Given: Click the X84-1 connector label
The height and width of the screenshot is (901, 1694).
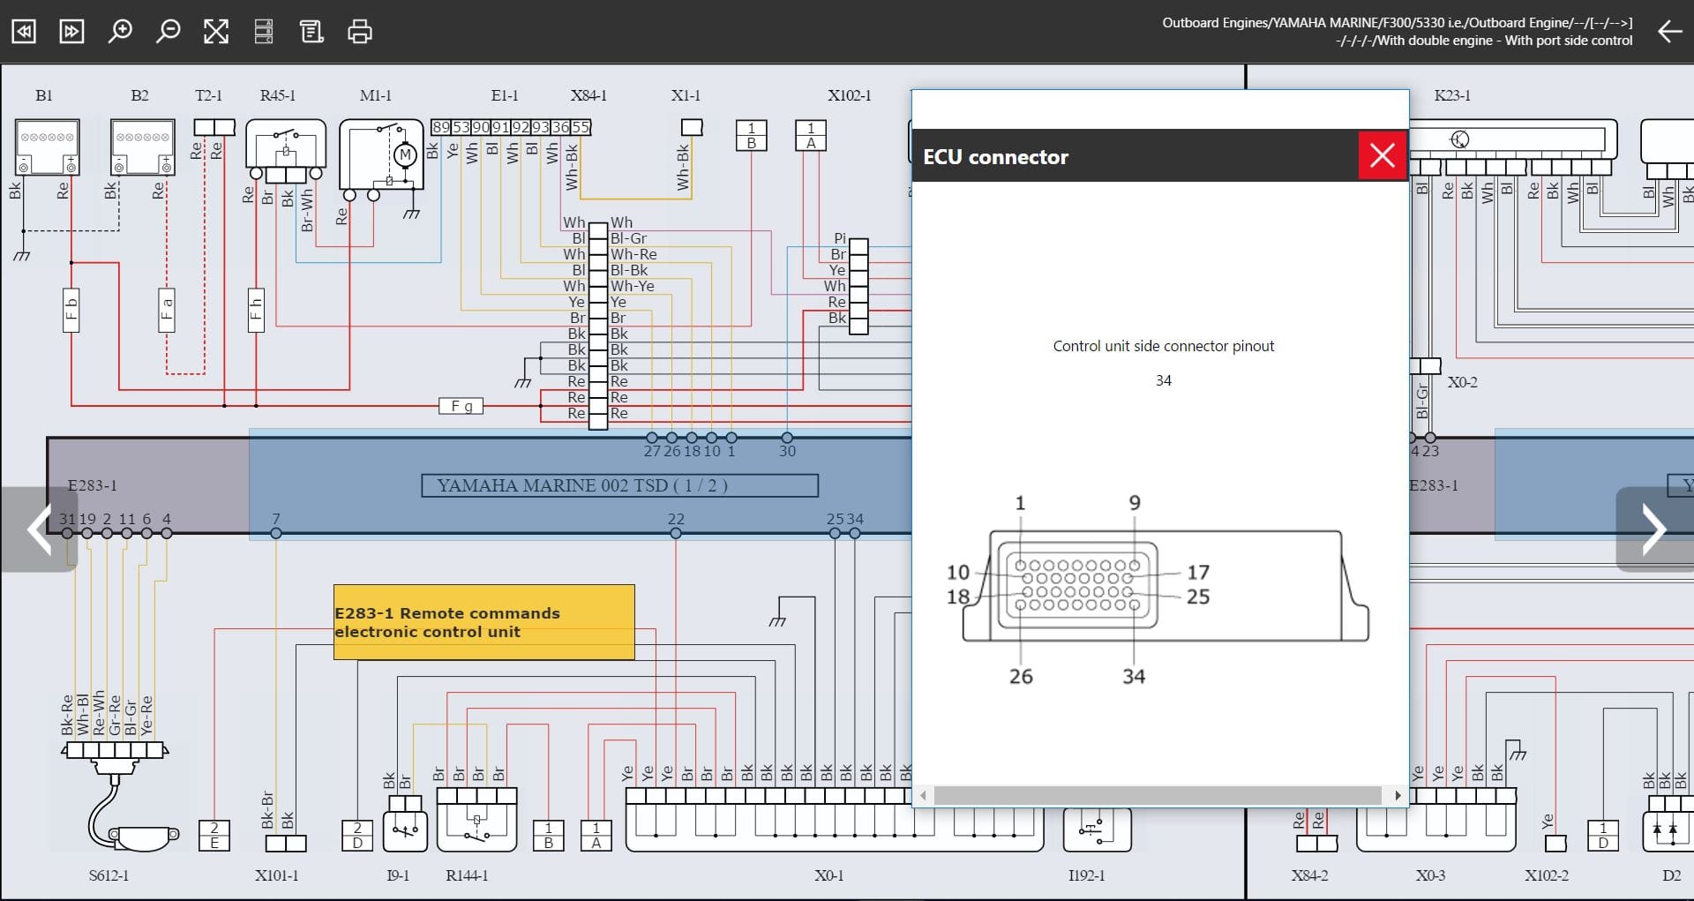Looking at the screenshot, I should (588, 95).
